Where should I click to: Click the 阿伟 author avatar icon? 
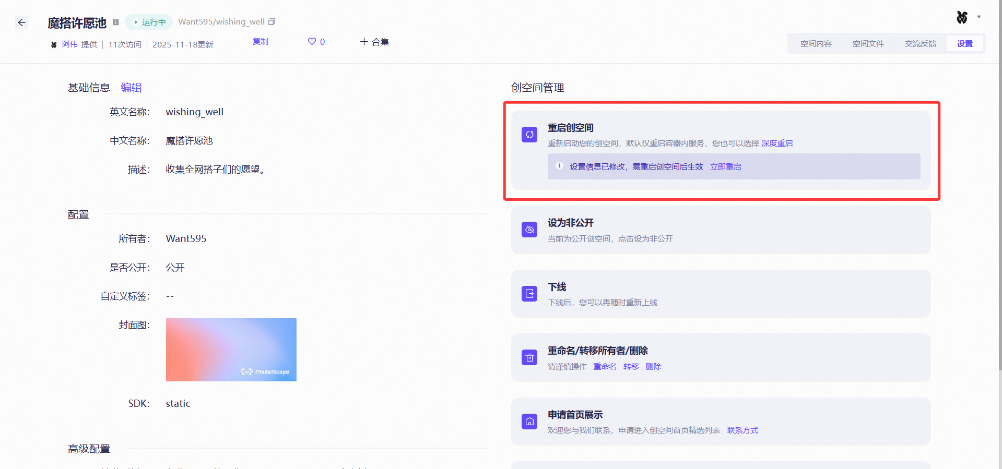click(x=54, y=45)
